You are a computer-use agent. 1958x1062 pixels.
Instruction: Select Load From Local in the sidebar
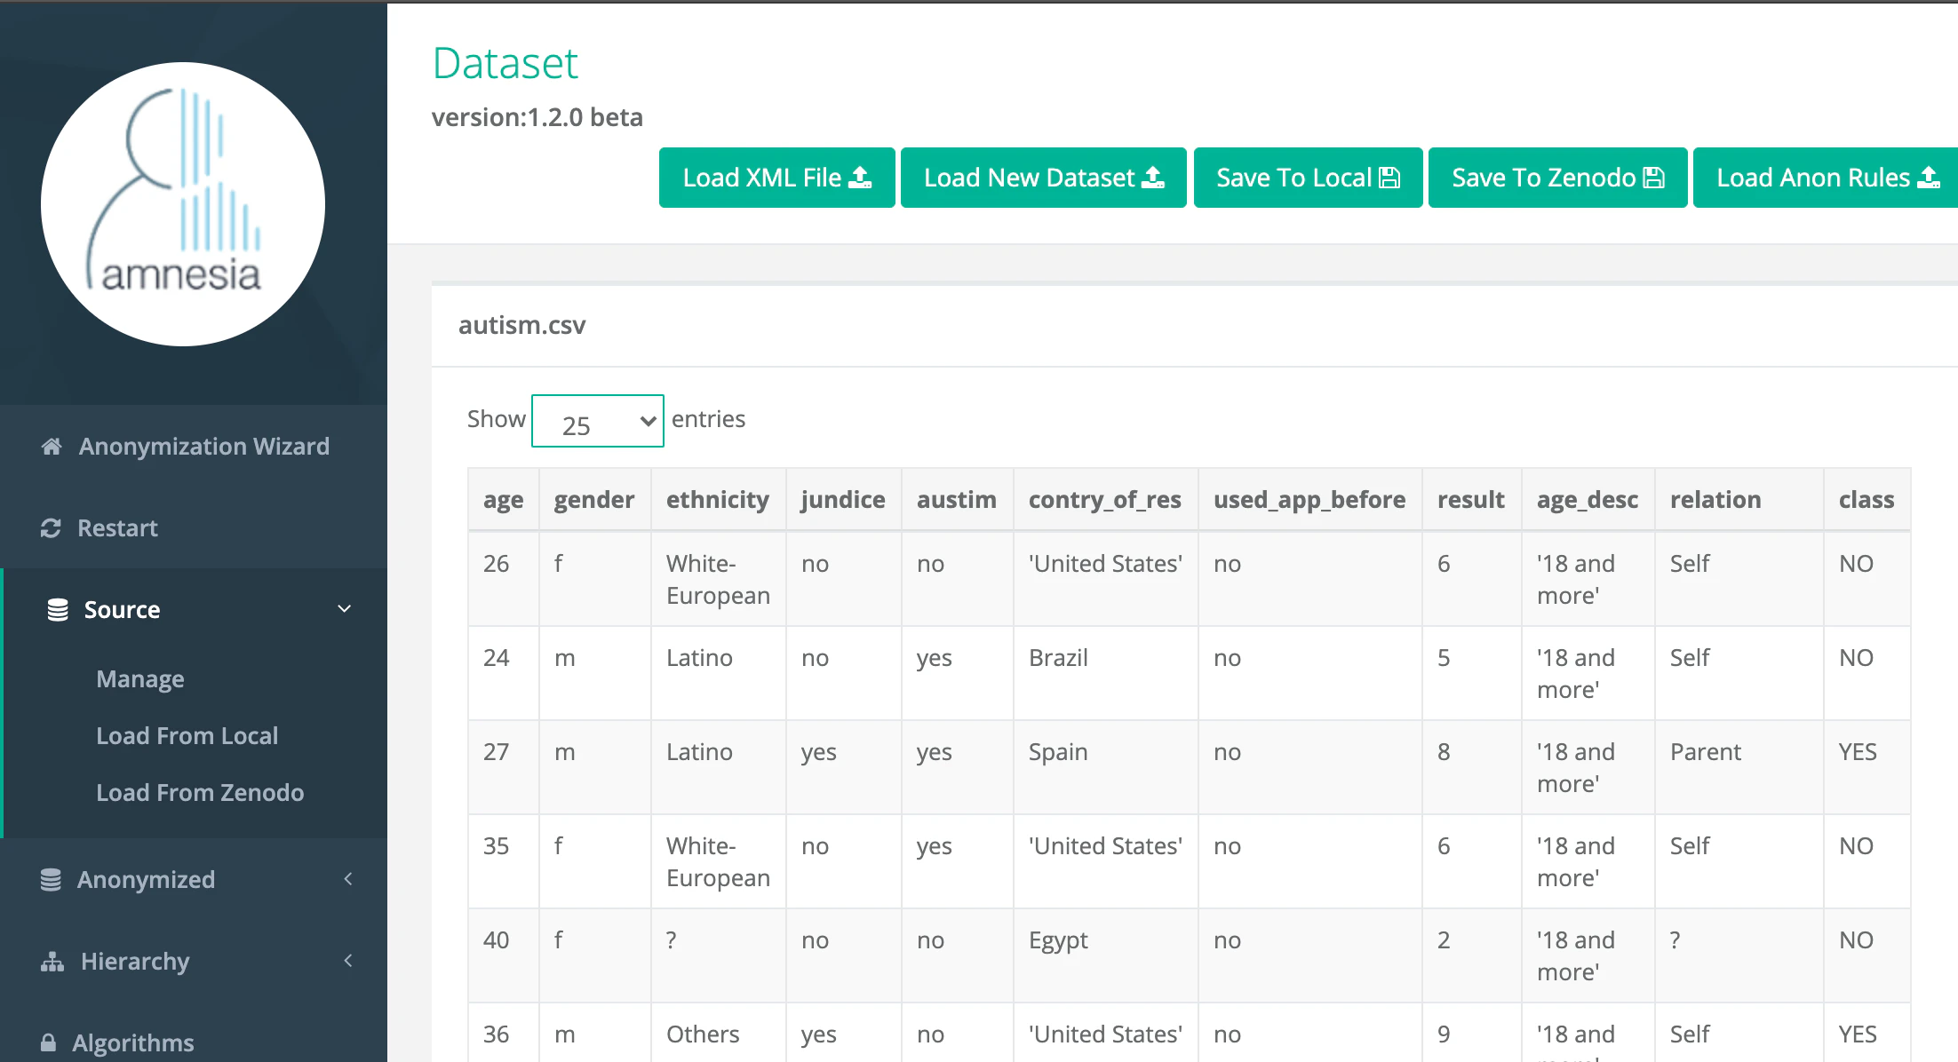[x=187, y=735]
